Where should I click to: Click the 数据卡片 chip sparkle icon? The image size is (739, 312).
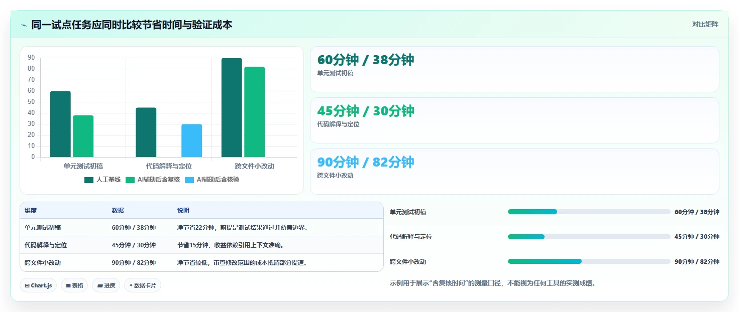tap(131, 285)
